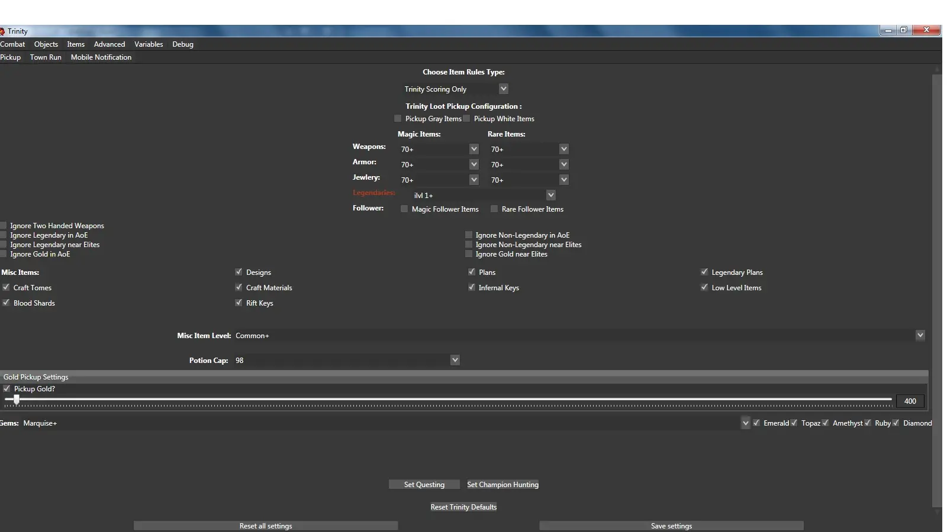Minimize the Trinity window
The image size is (947, 532).
pyautogui.click(x=888, y=30)
